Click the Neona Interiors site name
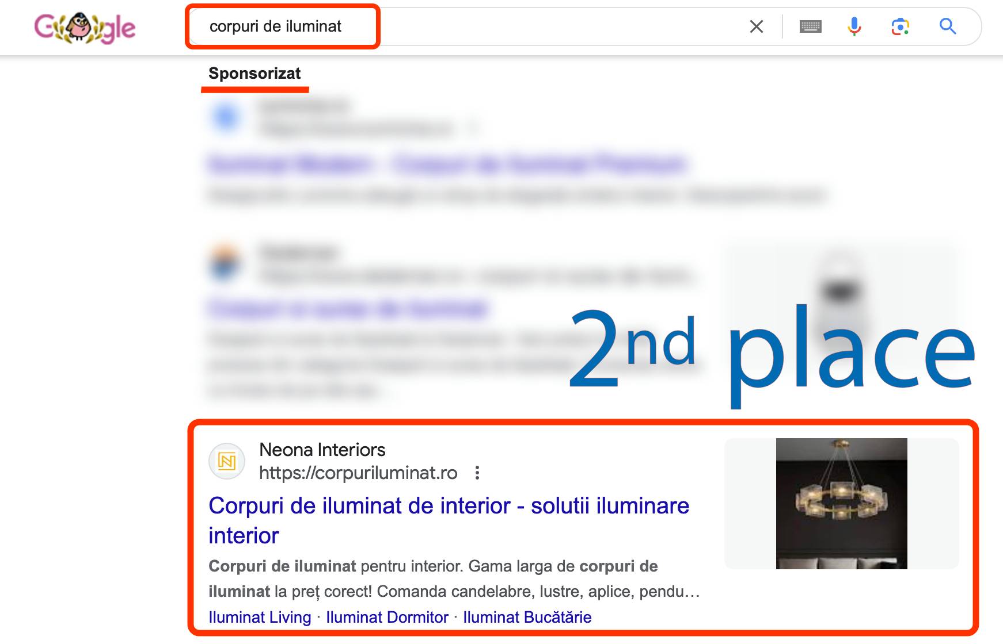 (x=322, y=450)
